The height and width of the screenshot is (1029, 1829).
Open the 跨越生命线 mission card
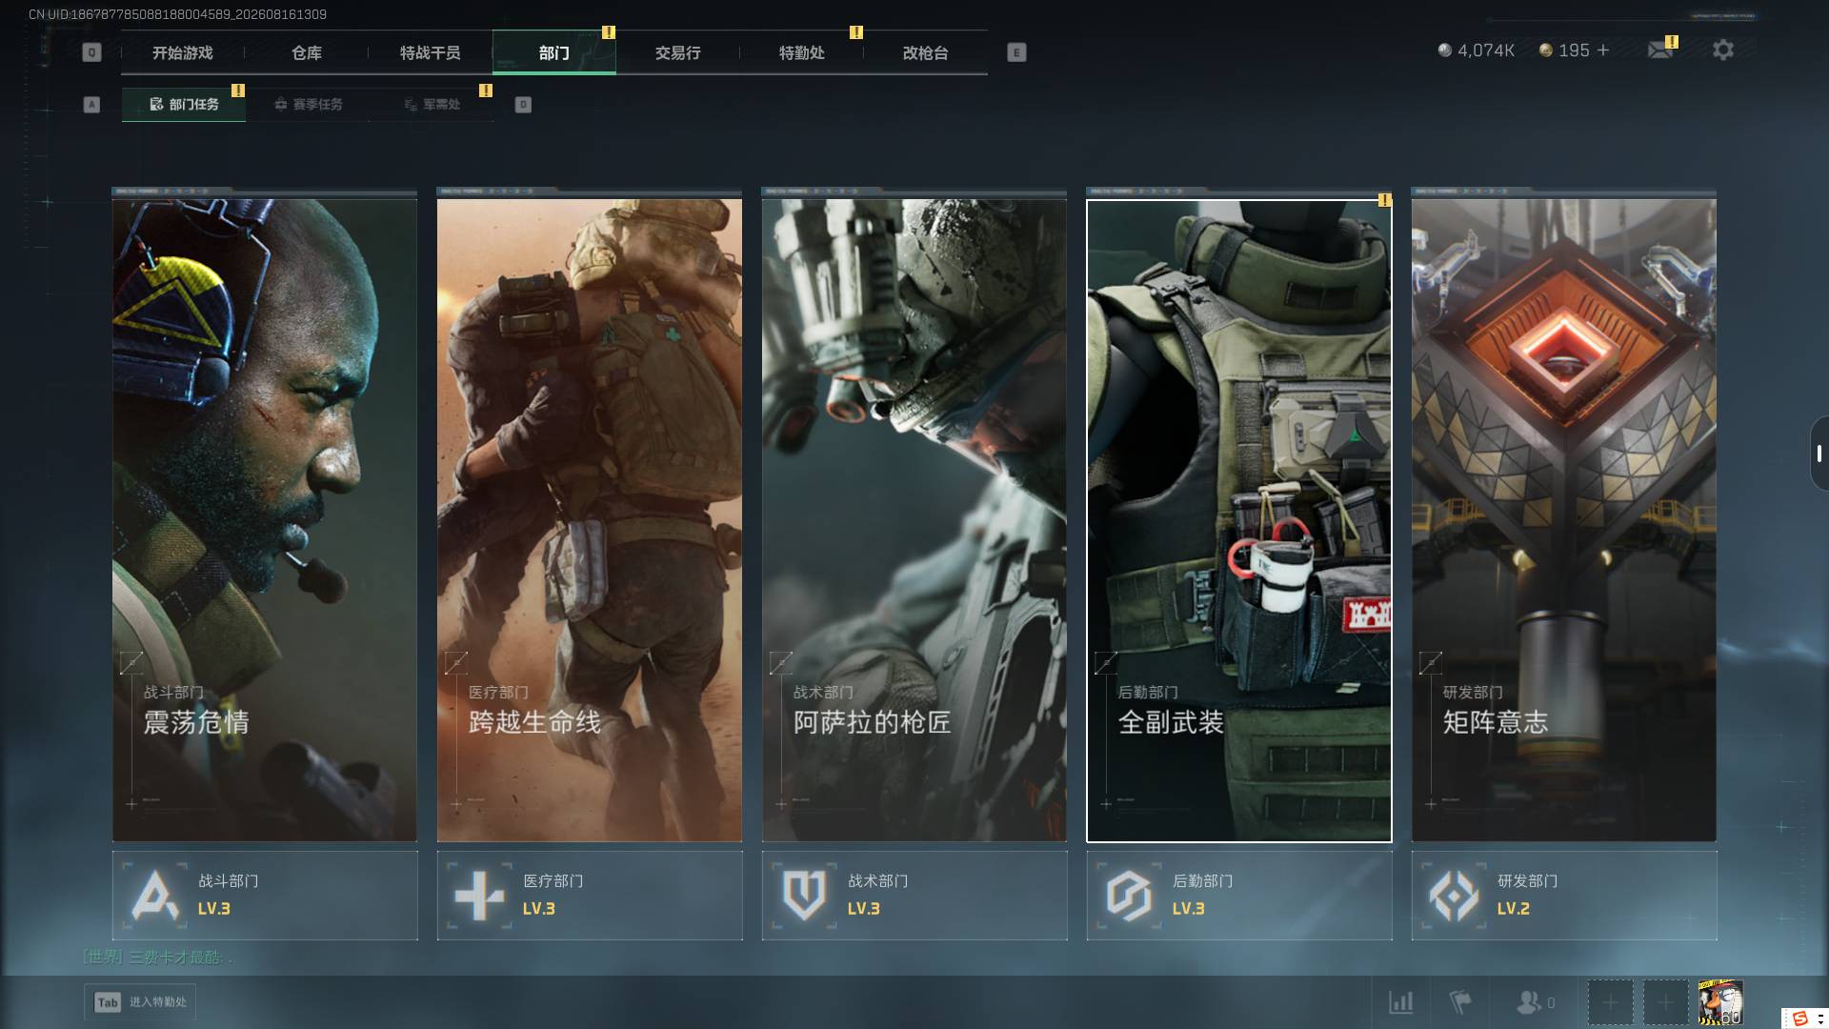[590, 520]
